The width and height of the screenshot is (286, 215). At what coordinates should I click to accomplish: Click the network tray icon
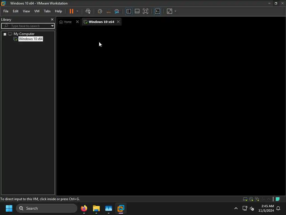pyautogui.click(x=245, y=208)
